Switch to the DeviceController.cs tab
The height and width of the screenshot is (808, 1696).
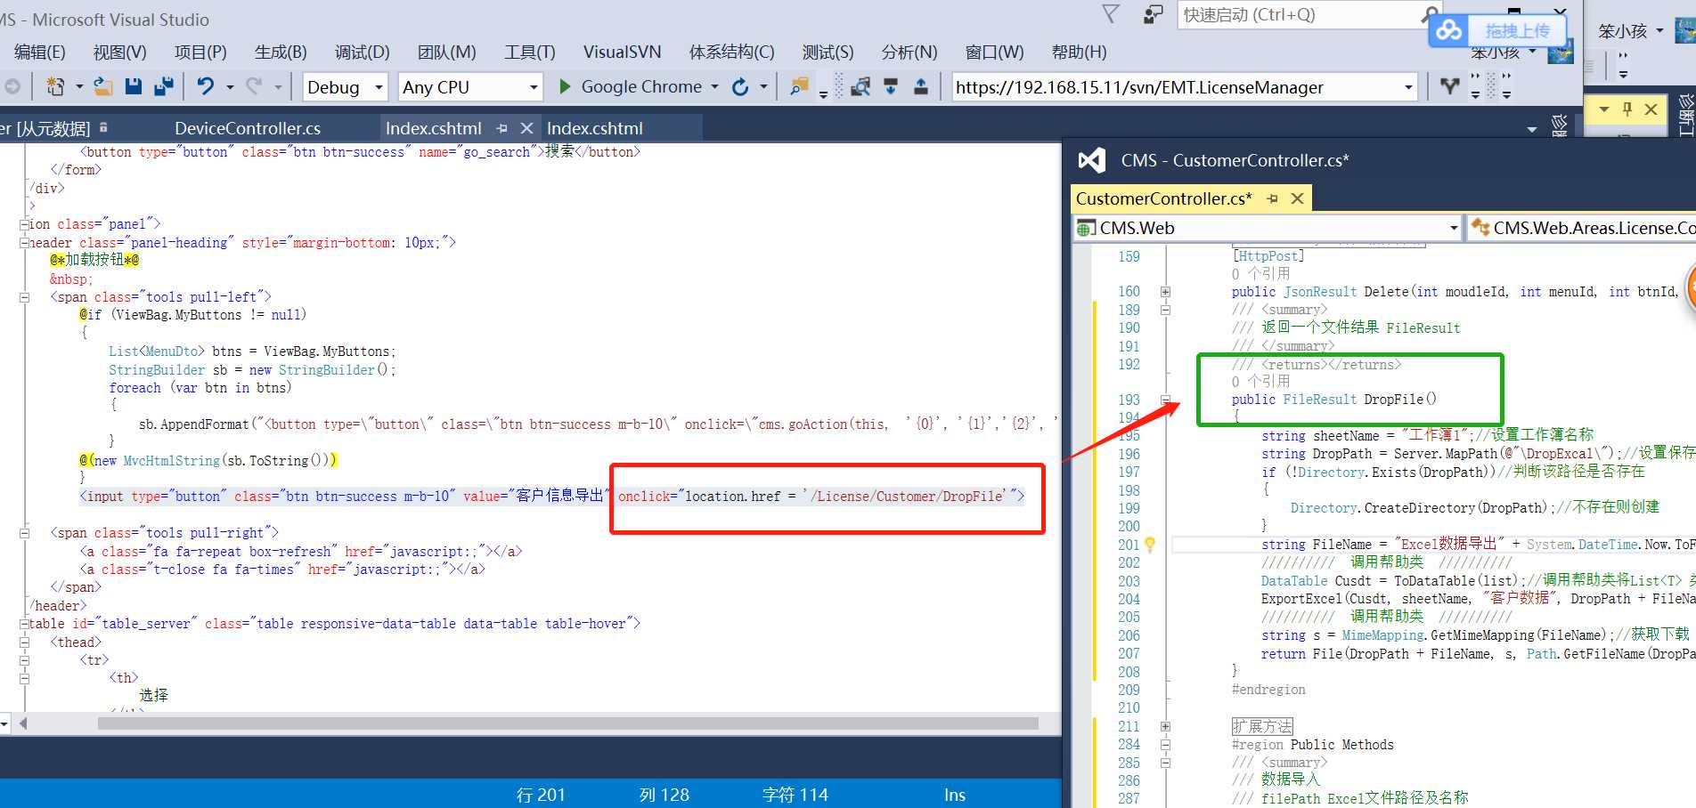(x=248, y=128)
